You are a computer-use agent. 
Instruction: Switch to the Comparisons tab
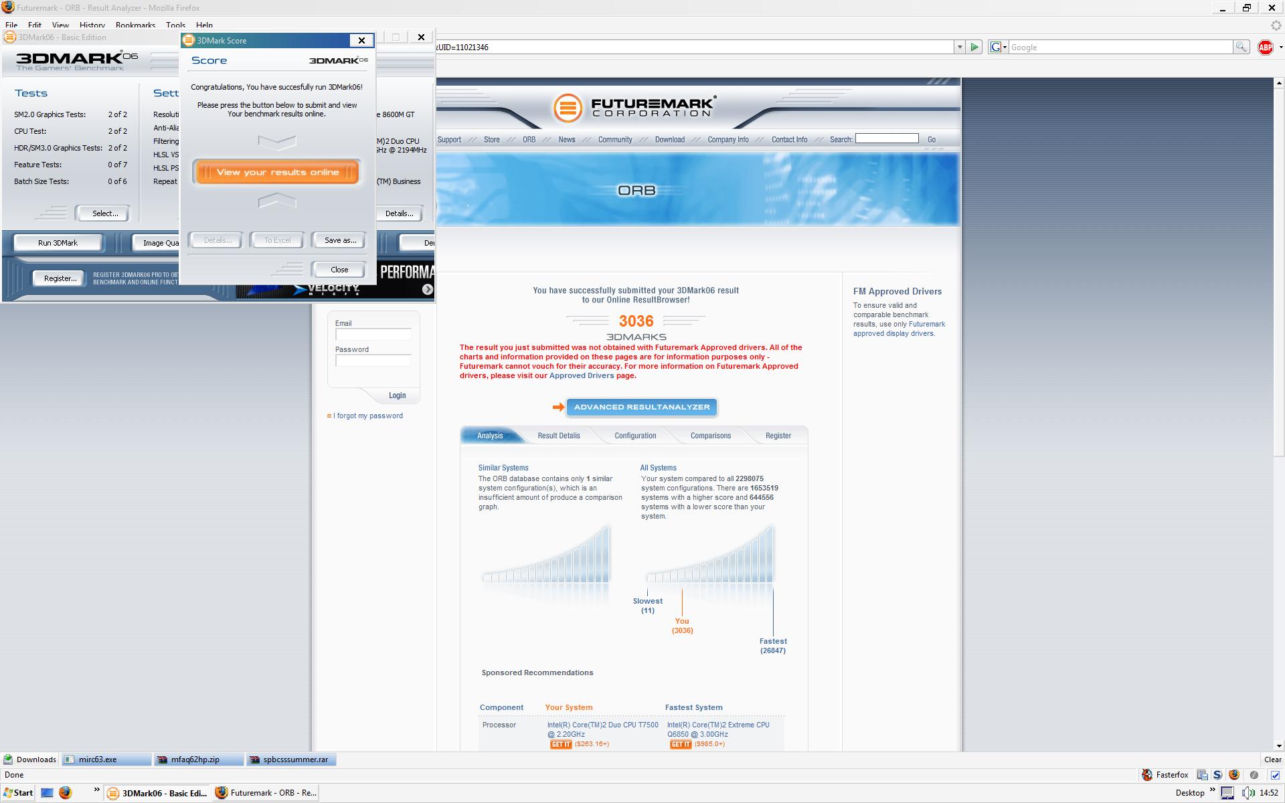(711, 435)
